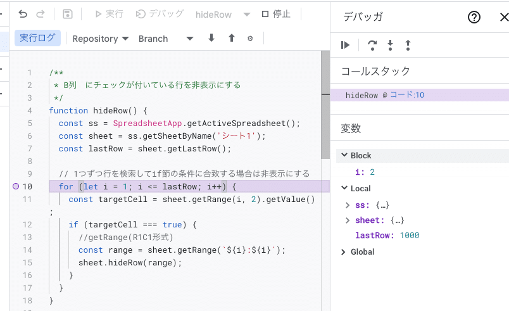
Task: Click the if (targetCell === true) line
Action: [132, 224]
